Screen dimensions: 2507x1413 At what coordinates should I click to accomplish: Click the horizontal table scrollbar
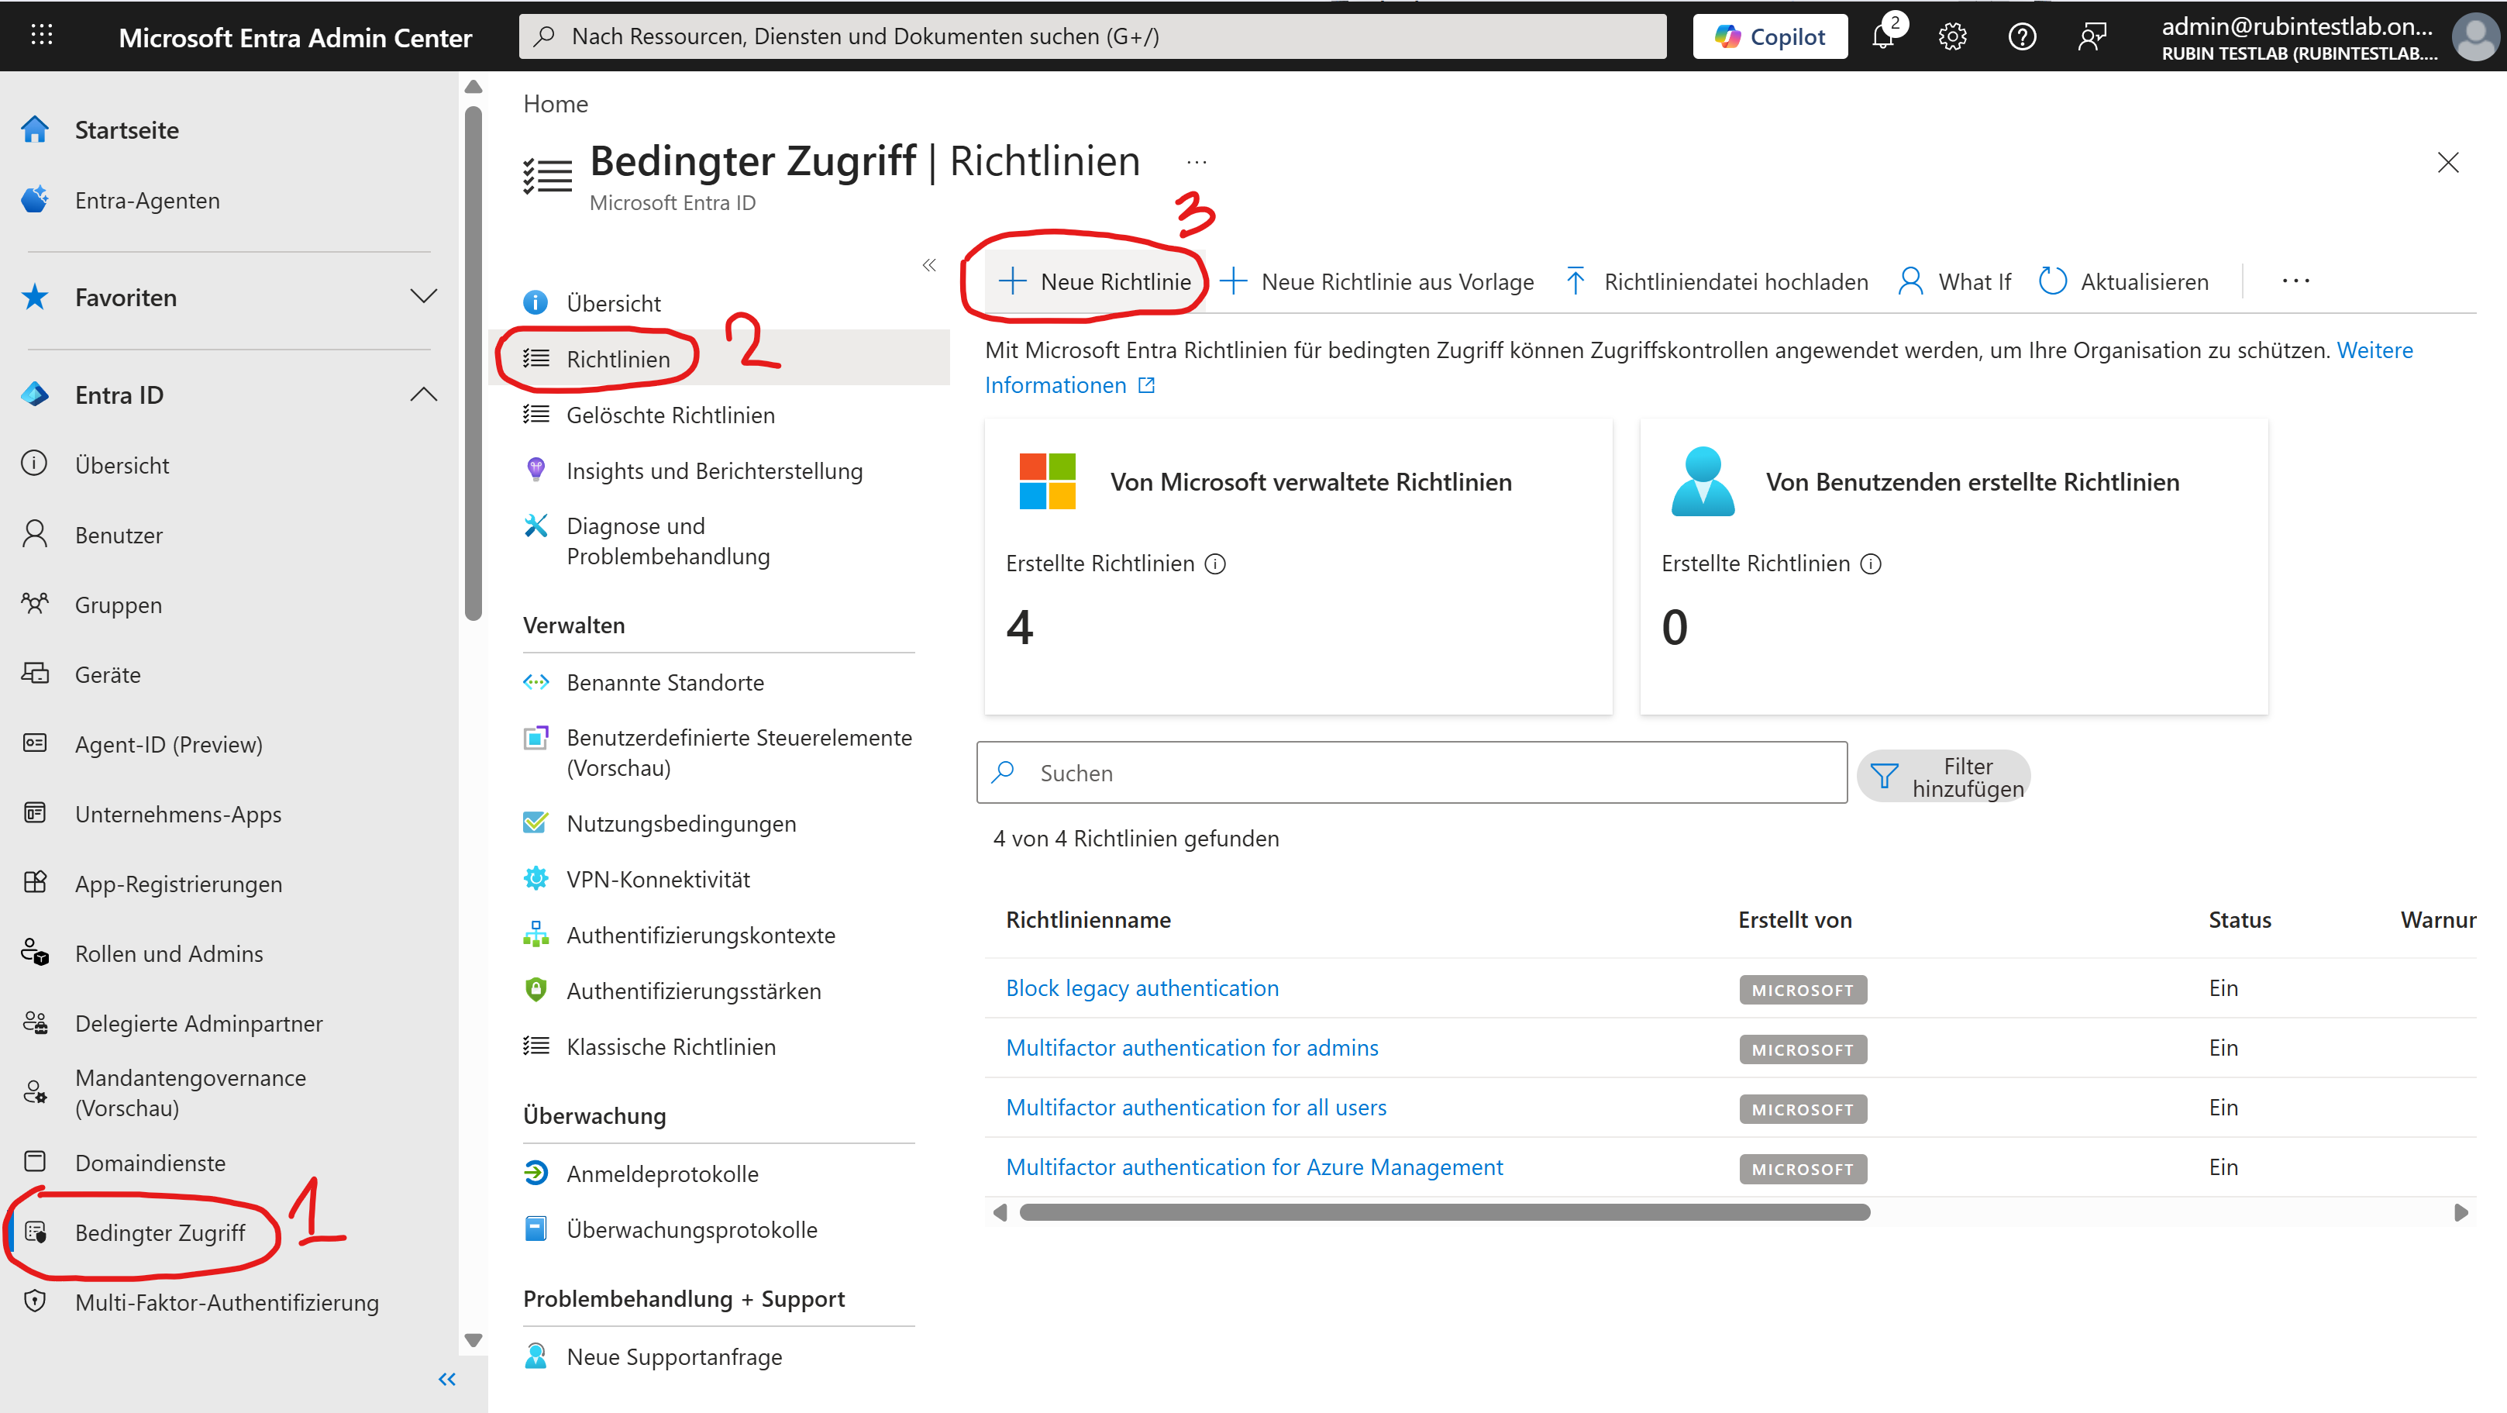(1445, 1211)
